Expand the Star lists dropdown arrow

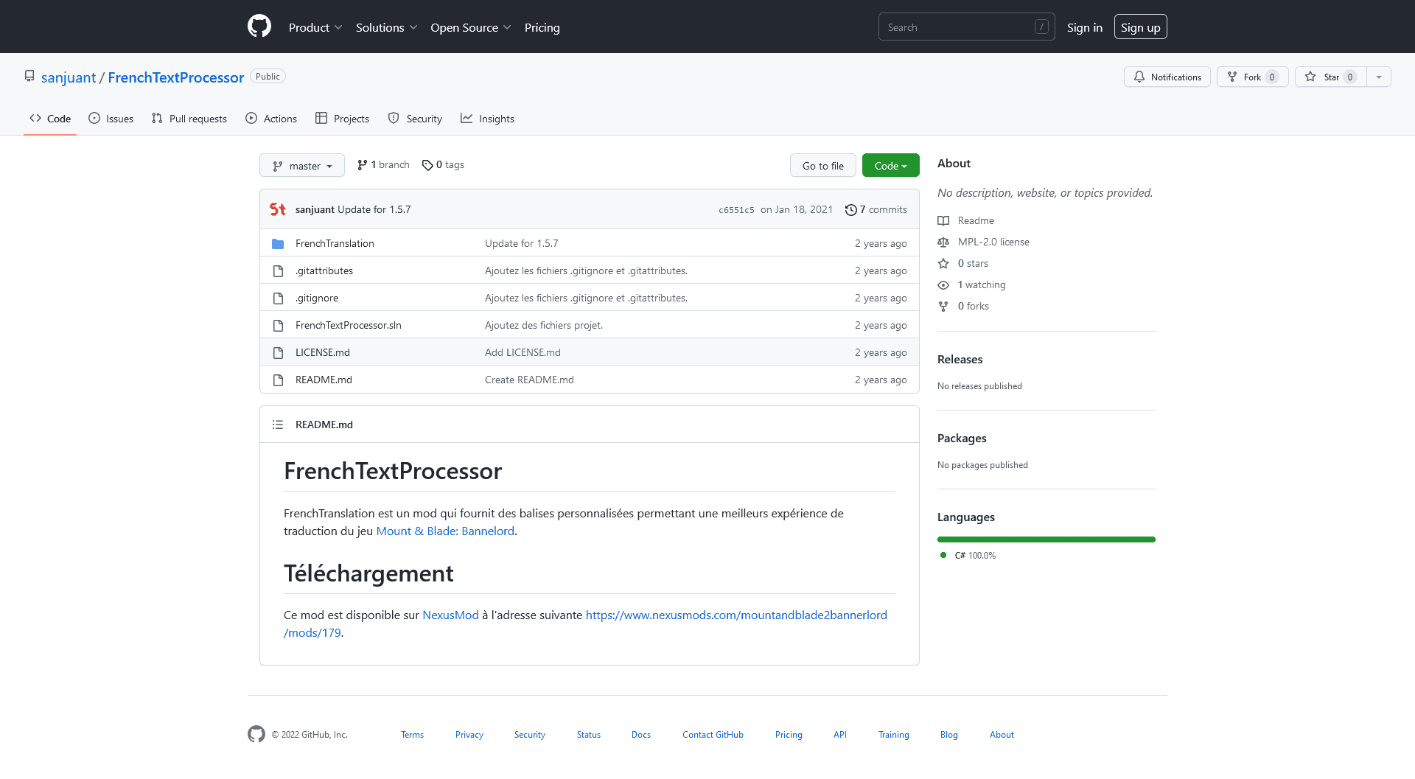click(x=1379, y=77)
